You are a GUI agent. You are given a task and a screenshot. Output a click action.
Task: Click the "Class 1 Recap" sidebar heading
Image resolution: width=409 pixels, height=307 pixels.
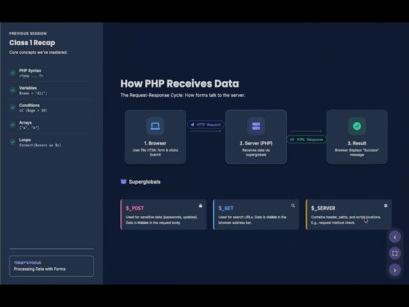(32, 43)
